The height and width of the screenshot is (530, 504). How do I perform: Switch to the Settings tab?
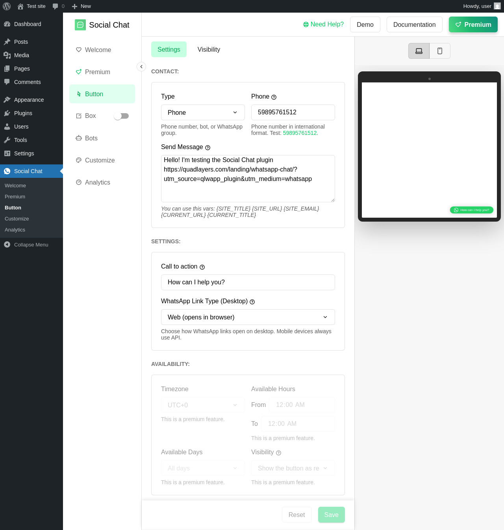pyautogui.click(x=169, y=49)
